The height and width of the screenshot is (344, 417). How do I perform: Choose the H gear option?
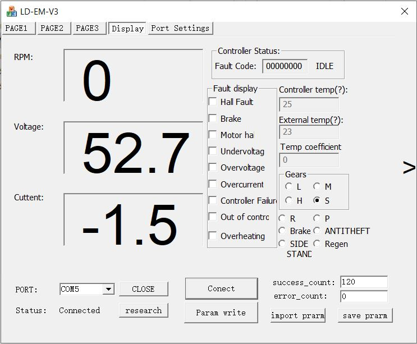tap(289, 200)
